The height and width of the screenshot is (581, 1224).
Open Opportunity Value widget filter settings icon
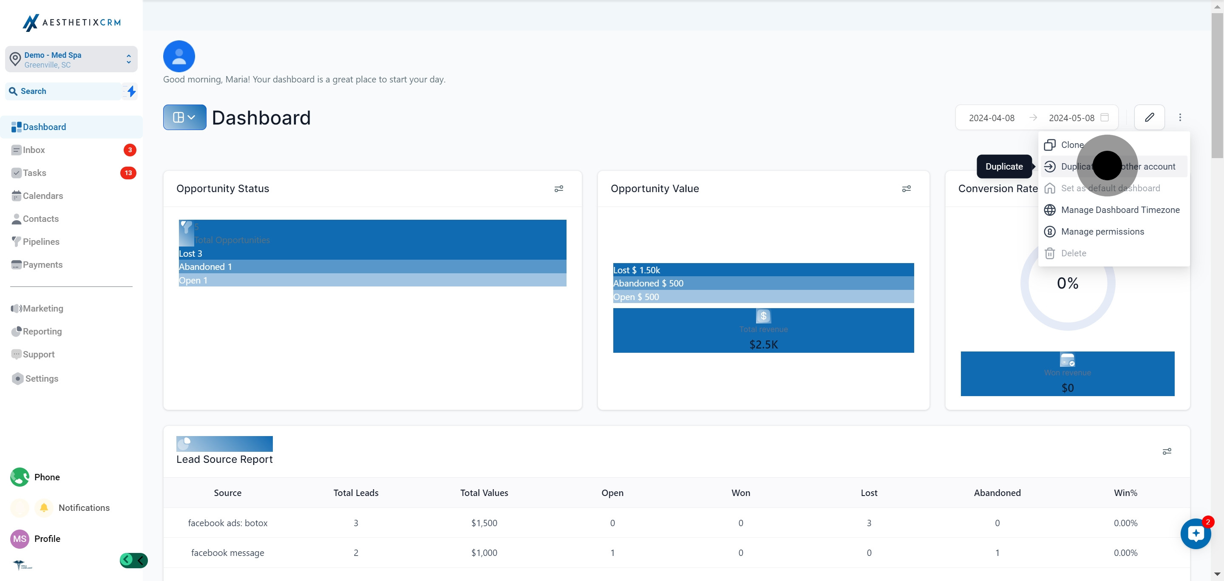[906, 189]
